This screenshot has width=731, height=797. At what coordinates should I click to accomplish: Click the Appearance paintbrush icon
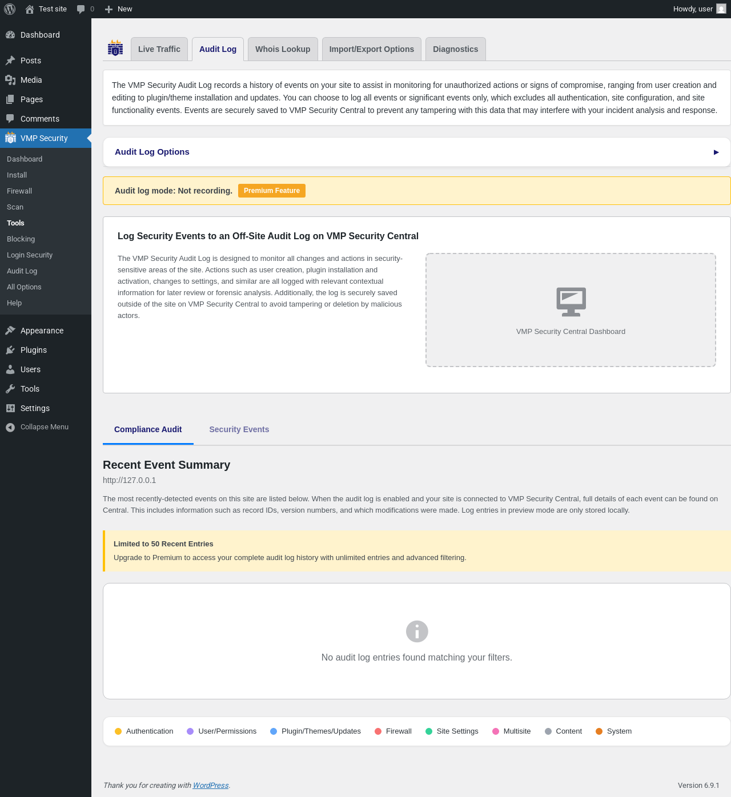click(x=10, y=331)
